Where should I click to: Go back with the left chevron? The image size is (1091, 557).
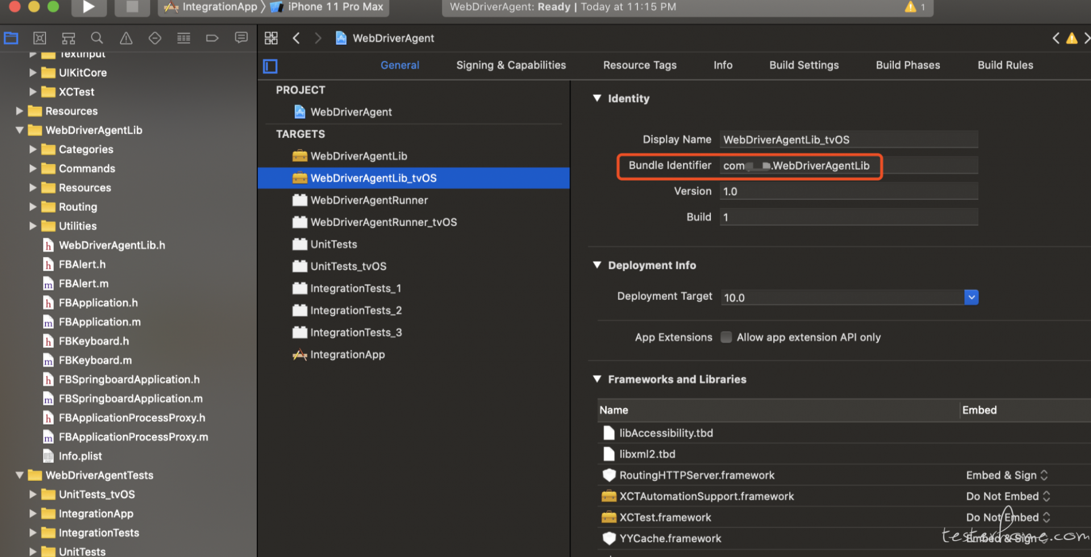click(x=296, y=38)
